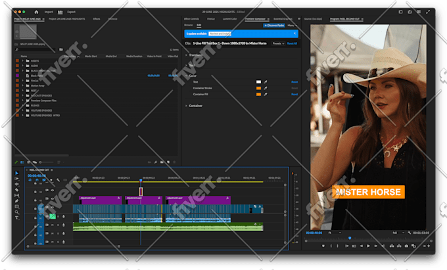Select the Ripple Edit tool
The image size is (447, 270).
(17, 184)
